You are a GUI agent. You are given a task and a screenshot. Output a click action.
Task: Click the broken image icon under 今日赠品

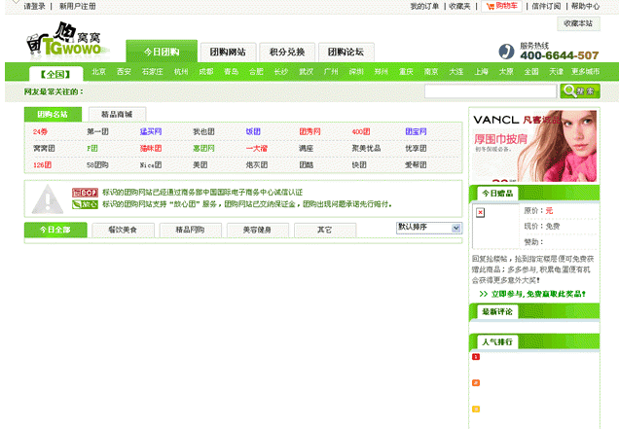click(x=480, y=212)
